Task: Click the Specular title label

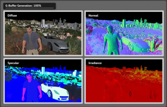Action: point(13,63)
